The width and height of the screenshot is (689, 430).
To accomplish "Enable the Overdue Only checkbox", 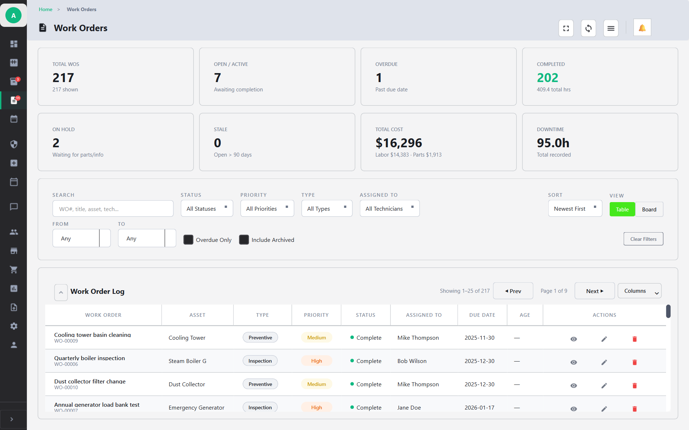I will [x=188, y=240].
